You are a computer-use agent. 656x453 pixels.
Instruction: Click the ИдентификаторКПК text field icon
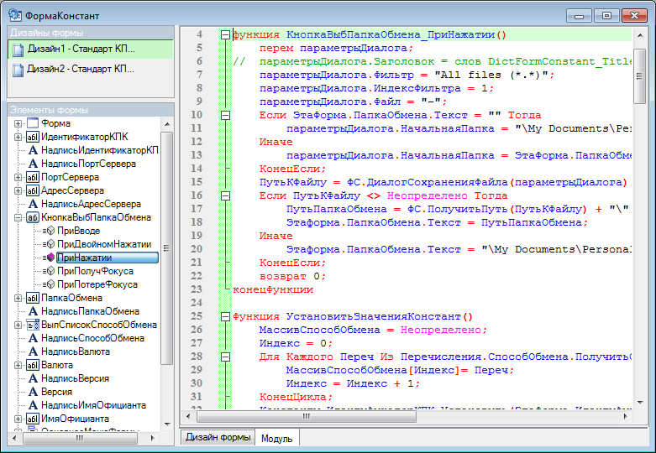coord(33,137)
